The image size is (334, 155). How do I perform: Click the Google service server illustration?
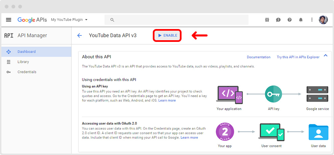point(317,94)
